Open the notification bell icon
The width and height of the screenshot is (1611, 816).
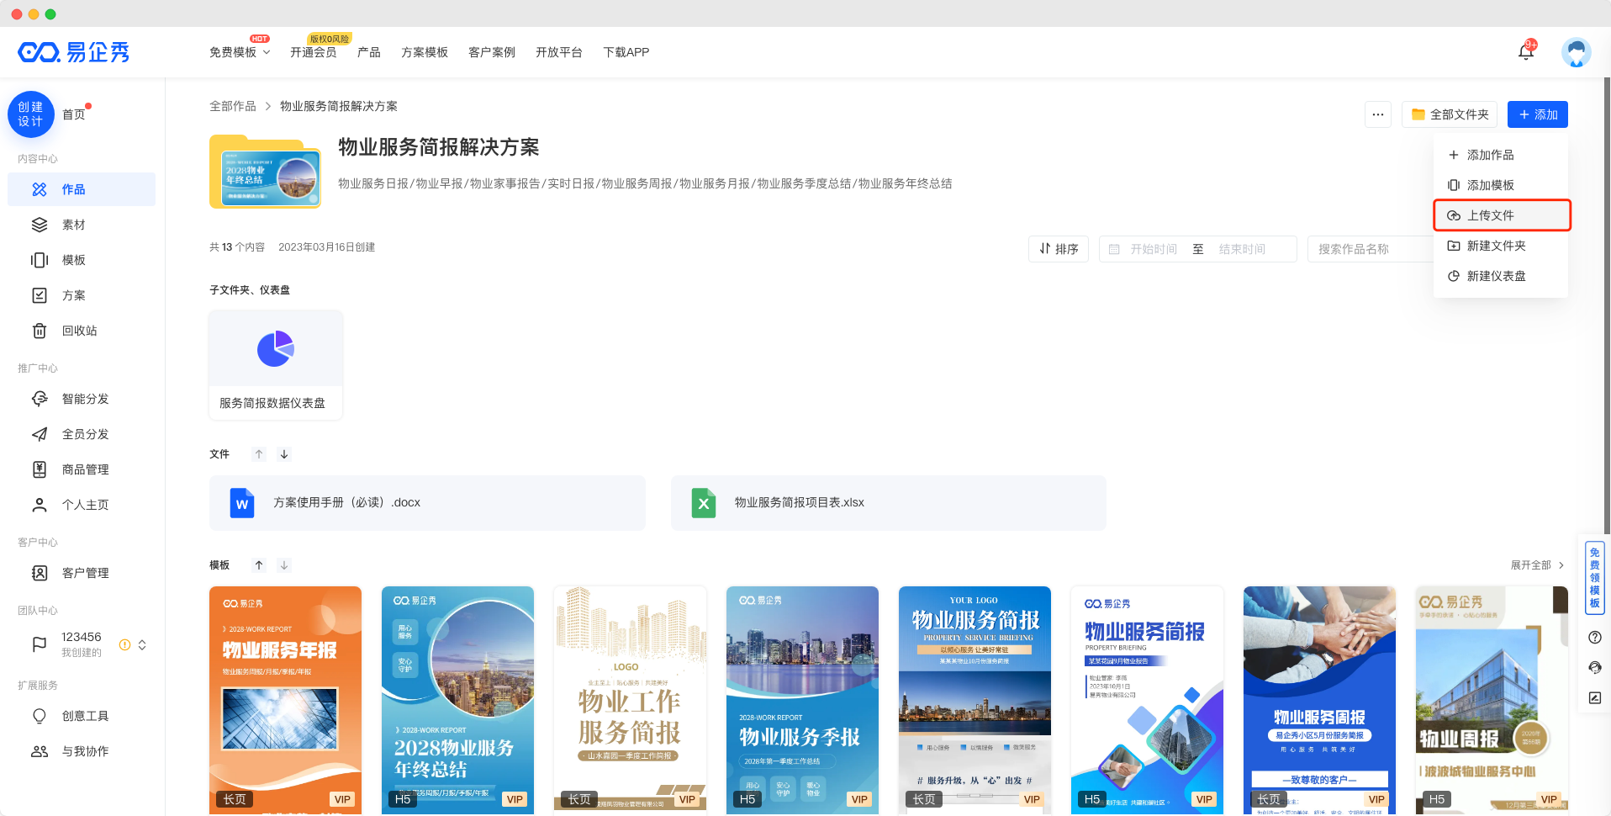(1526, 51)
